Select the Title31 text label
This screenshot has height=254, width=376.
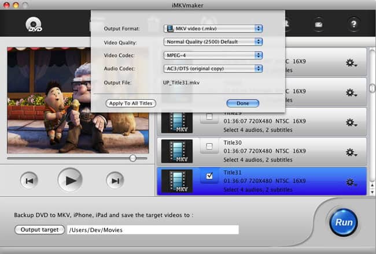(233, 173)
